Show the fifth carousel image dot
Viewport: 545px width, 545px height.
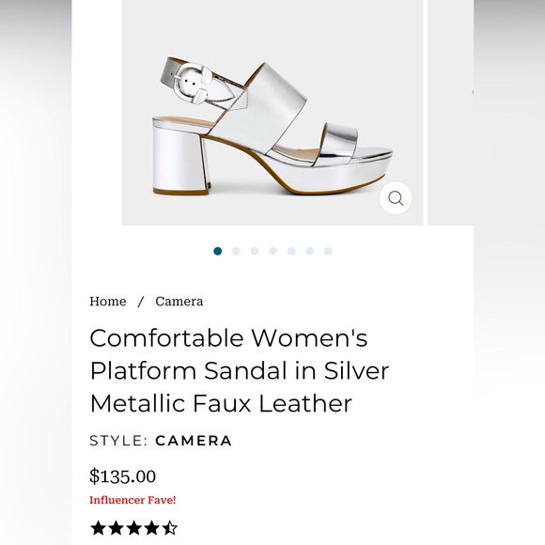pyautogui.click(x=291, y=251)
